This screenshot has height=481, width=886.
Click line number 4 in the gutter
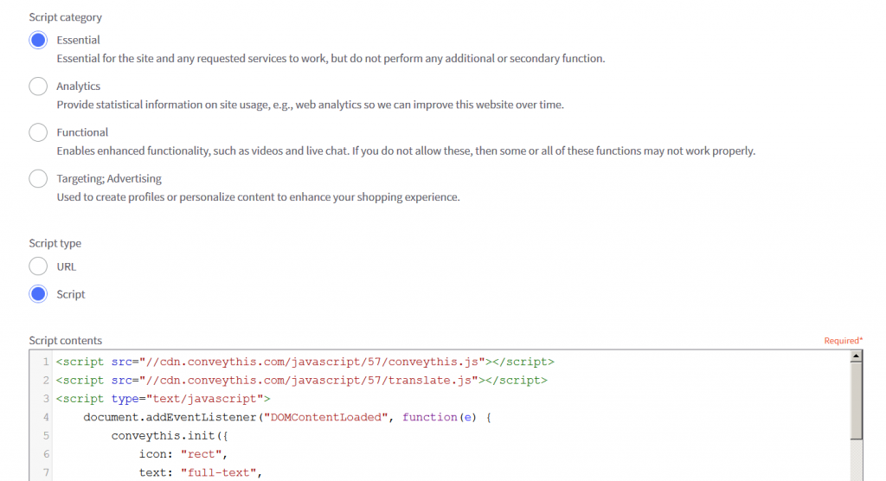point(46,417)
